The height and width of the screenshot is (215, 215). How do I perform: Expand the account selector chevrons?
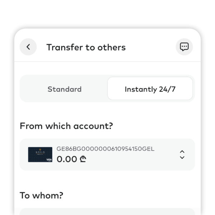[x=182, y=154]
